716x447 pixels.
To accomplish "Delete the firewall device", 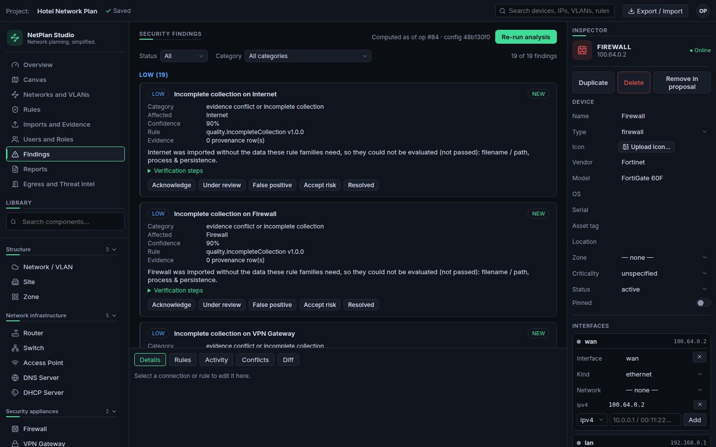I will pyautogui.click(x=633, y=82).
